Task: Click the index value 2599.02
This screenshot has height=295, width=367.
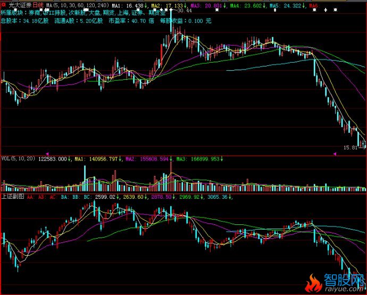Action: pyautogui.click(x=105, y=197)
